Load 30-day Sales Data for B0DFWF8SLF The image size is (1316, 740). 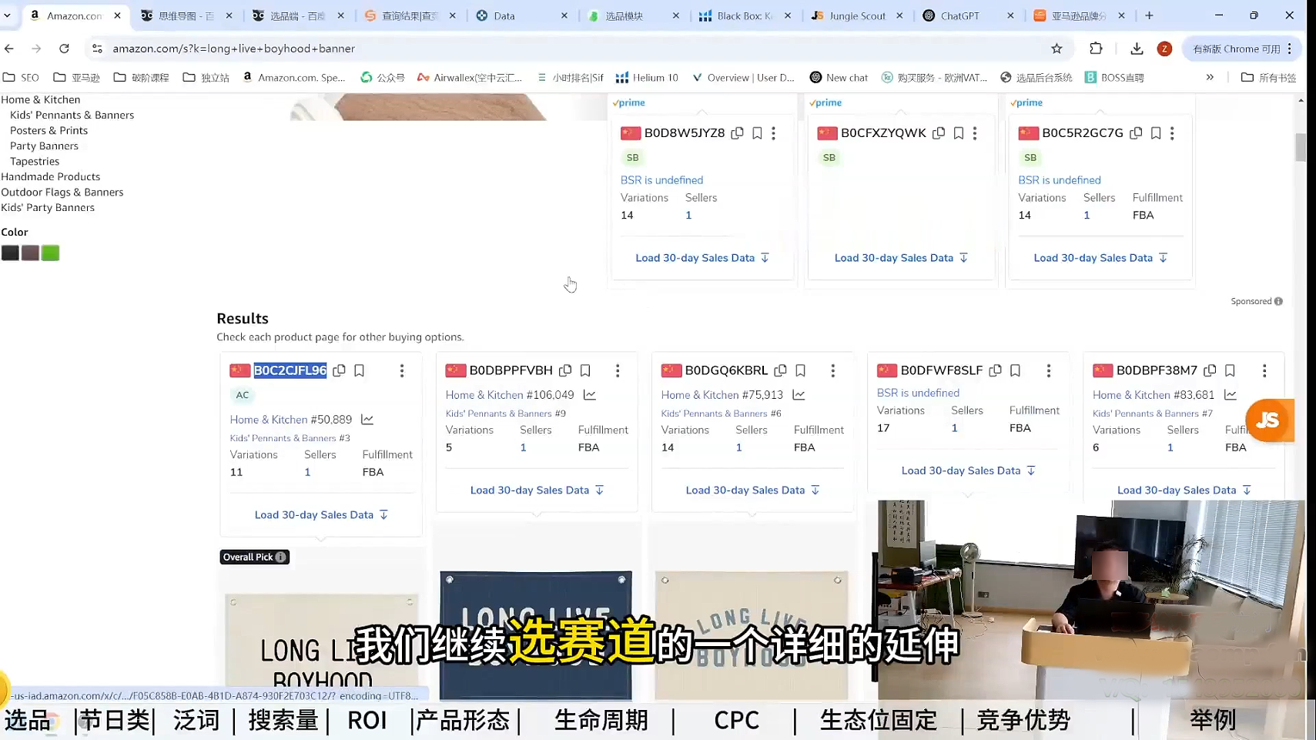pyautogui.click(x=968, y=470)
